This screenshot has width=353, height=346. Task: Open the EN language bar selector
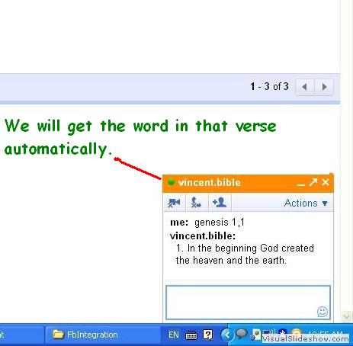[x=174, y=335]
